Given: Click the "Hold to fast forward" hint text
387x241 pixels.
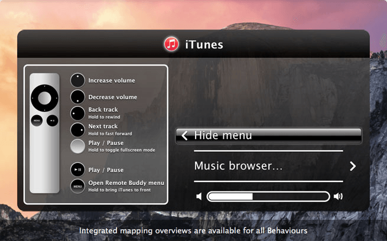Looking at the screenshot, I should [110, 133].
